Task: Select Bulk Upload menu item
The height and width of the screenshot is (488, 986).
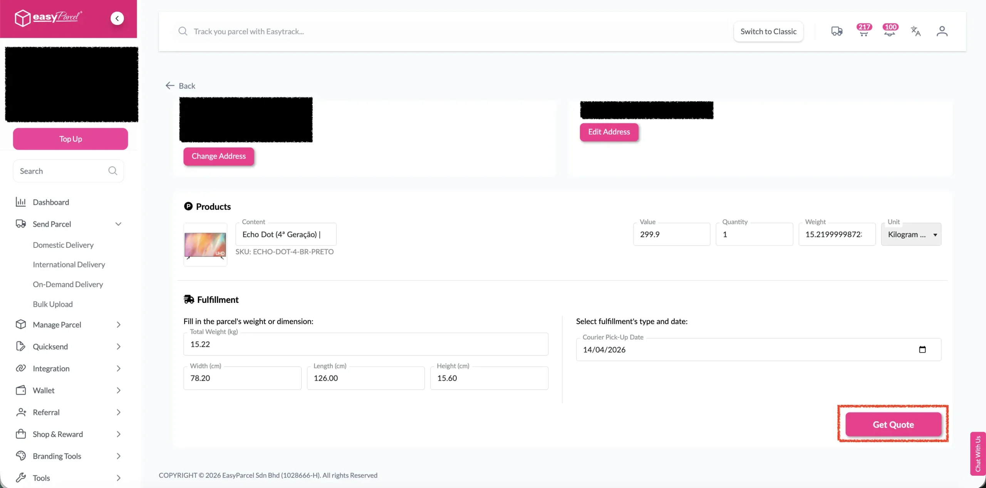Action: pyautogui.click(x=53, y=304)
